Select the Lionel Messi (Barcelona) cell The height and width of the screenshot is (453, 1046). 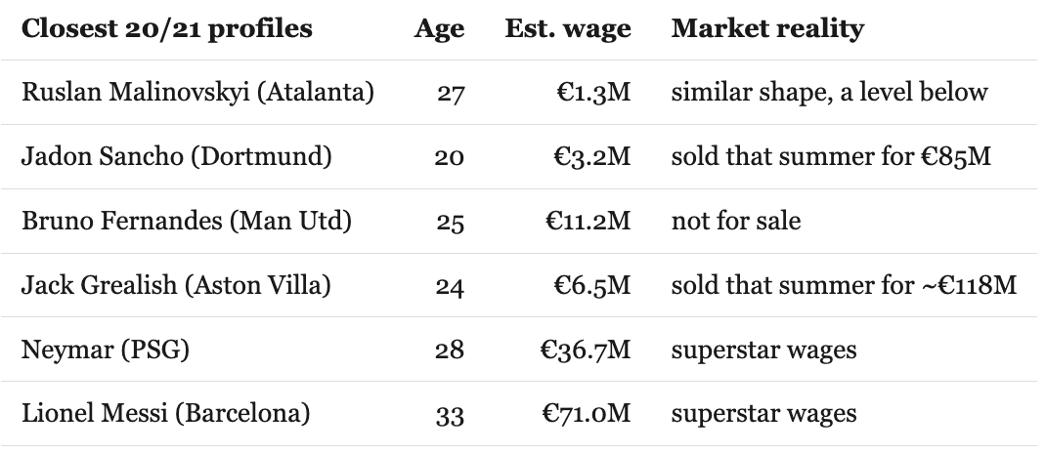[x=165, y=414]
